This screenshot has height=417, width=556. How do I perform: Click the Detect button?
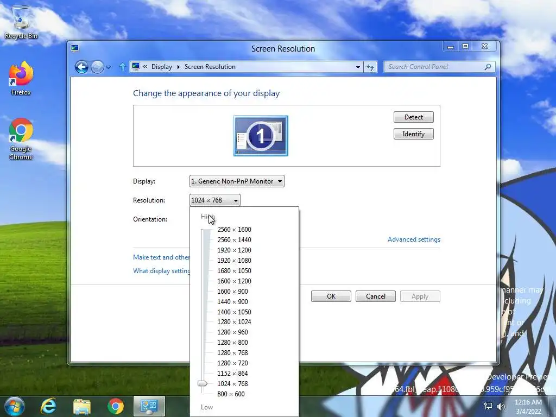point(413,117)
